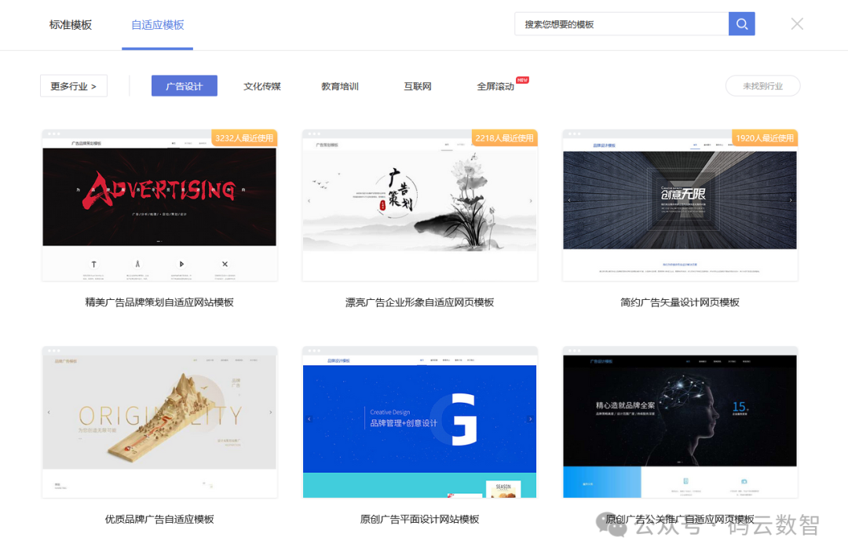The height and width of the screenshot is (559, 848).
Task: Focus the 搜索您想要的模板 search field
Action: pyautogui.click(x=621, y=24)
